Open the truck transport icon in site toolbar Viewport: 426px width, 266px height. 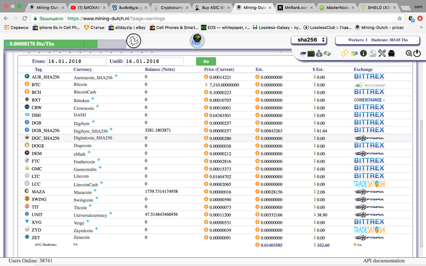tap(303, 54)
